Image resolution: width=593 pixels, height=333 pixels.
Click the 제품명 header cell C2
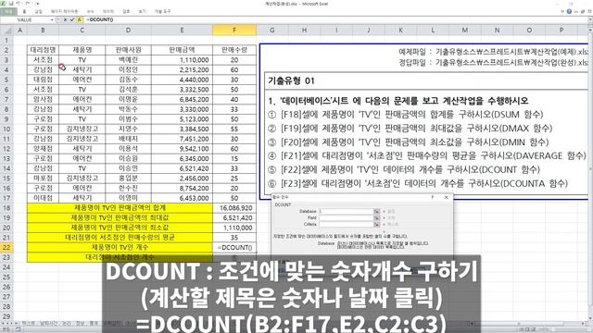(82, 50)
